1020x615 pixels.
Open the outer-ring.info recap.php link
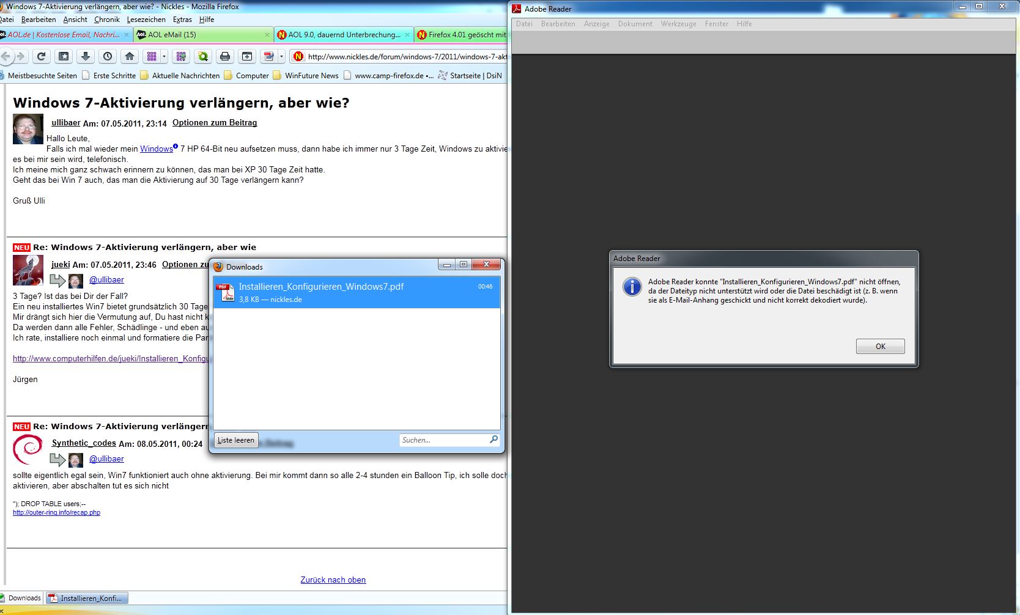[56, 513]
